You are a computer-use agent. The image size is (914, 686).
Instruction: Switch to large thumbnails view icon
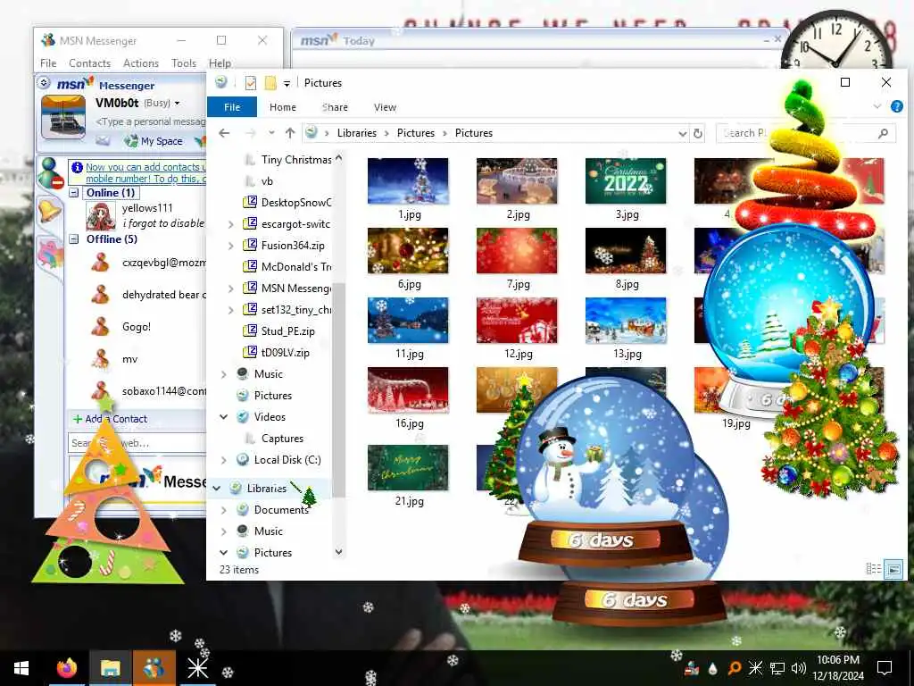(x=893, y=569)
